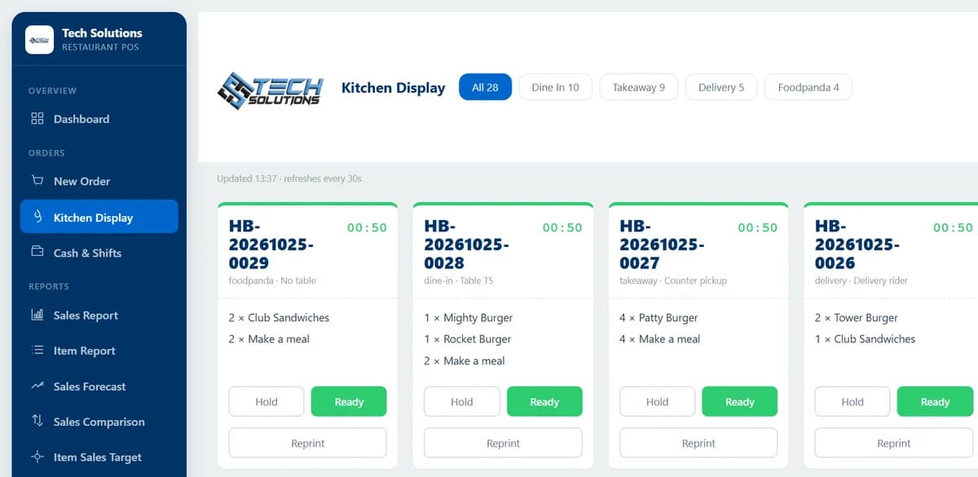Hold order HB-20261025-0029
Screen dimensions: 978x477
[267, 402]
